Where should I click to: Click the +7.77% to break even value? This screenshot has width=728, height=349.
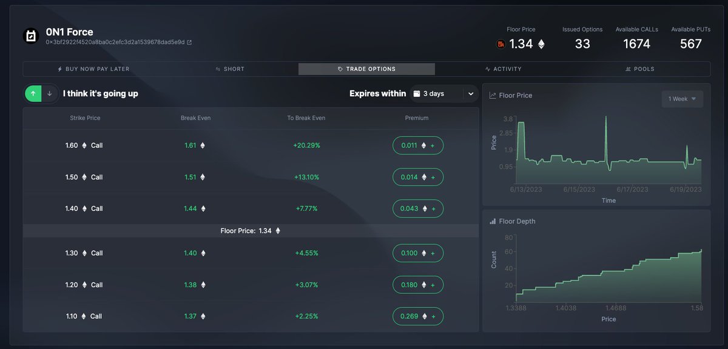[x=306, y=208]
